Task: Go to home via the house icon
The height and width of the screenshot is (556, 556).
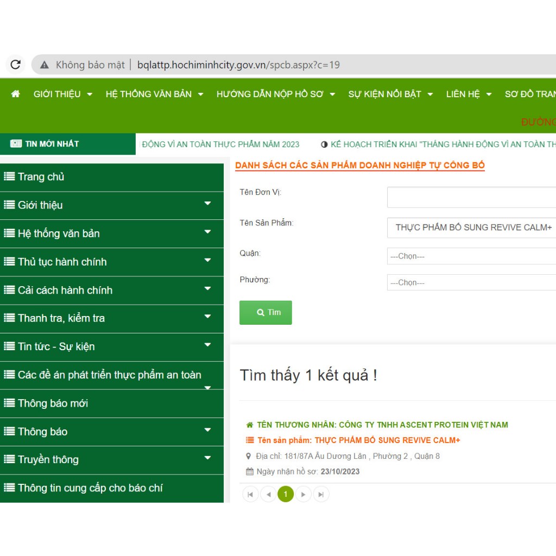Action: 16,94
